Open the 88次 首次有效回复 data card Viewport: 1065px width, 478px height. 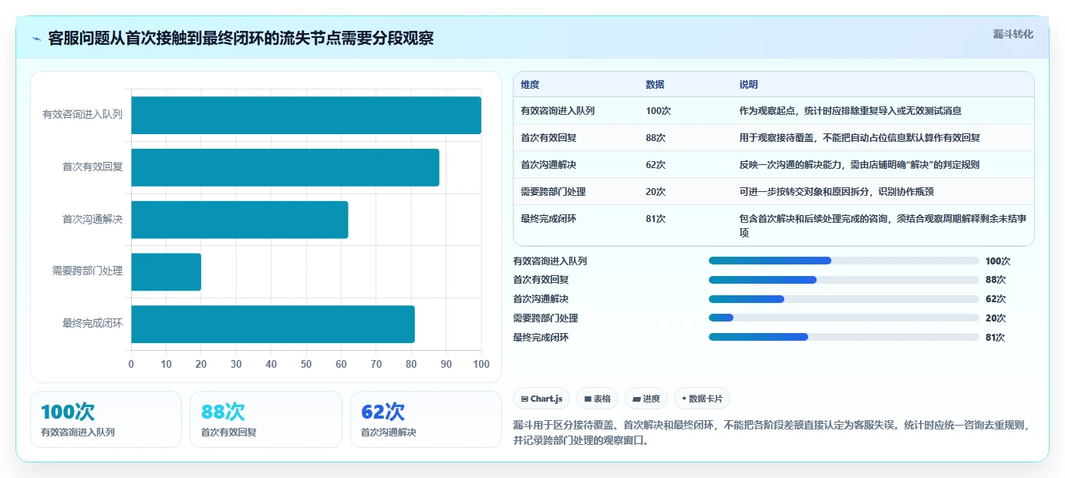click(x=266, y=419)
